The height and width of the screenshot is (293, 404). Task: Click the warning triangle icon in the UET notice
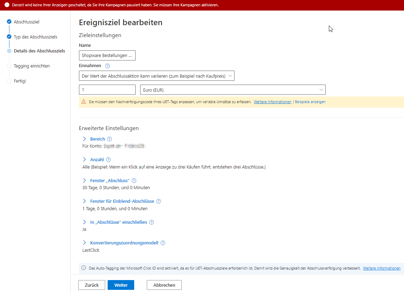[84, 101]
